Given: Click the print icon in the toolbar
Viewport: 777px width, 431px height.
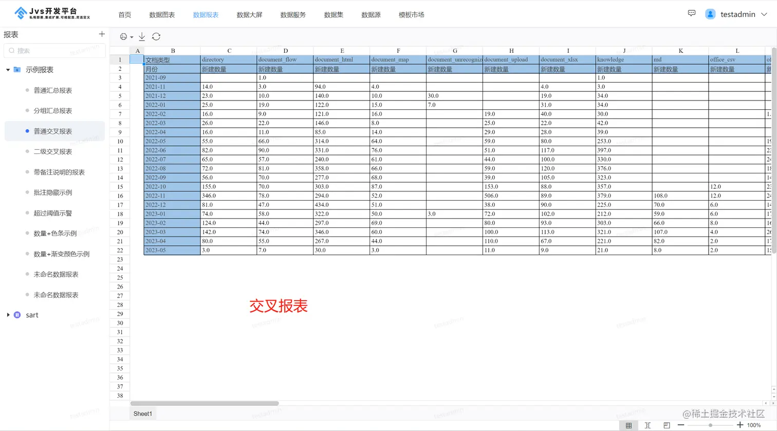Looking at the screenshot, I should pyautogui.click(x=123, y=36).
